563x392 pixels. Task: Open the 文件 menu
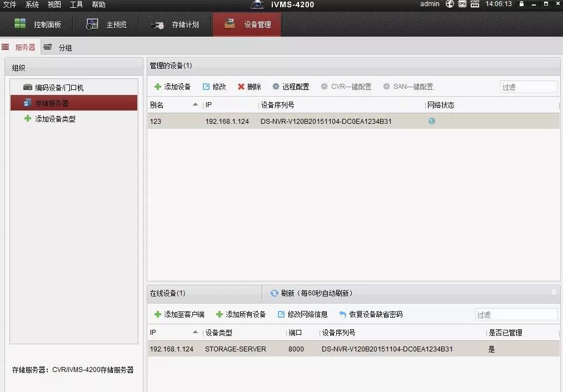click(9, 4)
